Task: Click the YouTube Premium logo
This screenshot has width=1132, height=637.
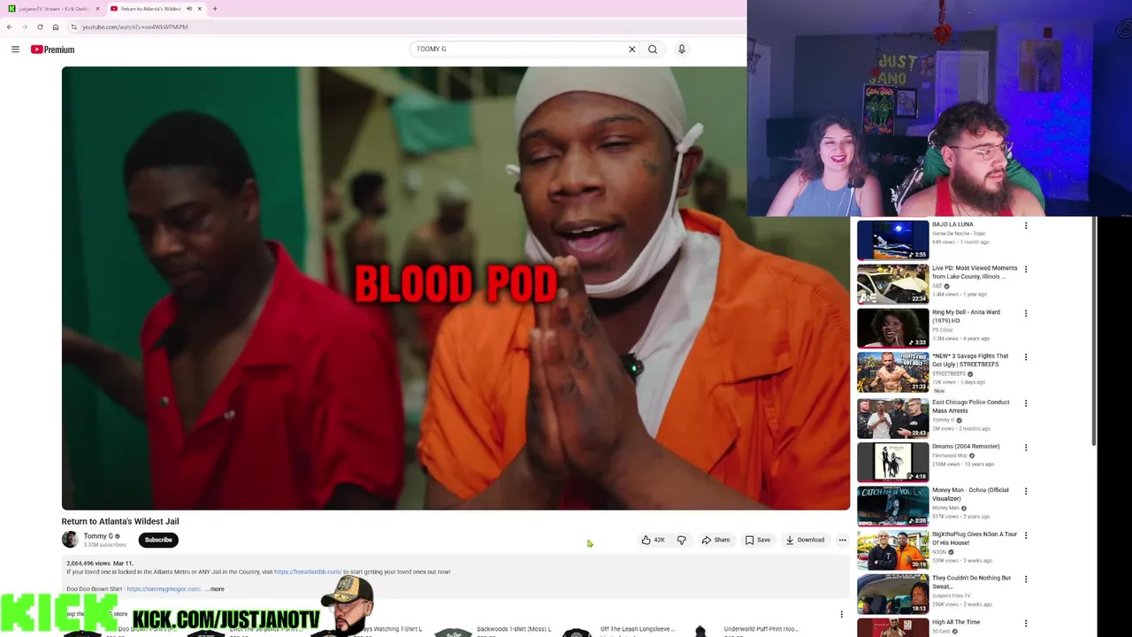Action: point(53,50)
